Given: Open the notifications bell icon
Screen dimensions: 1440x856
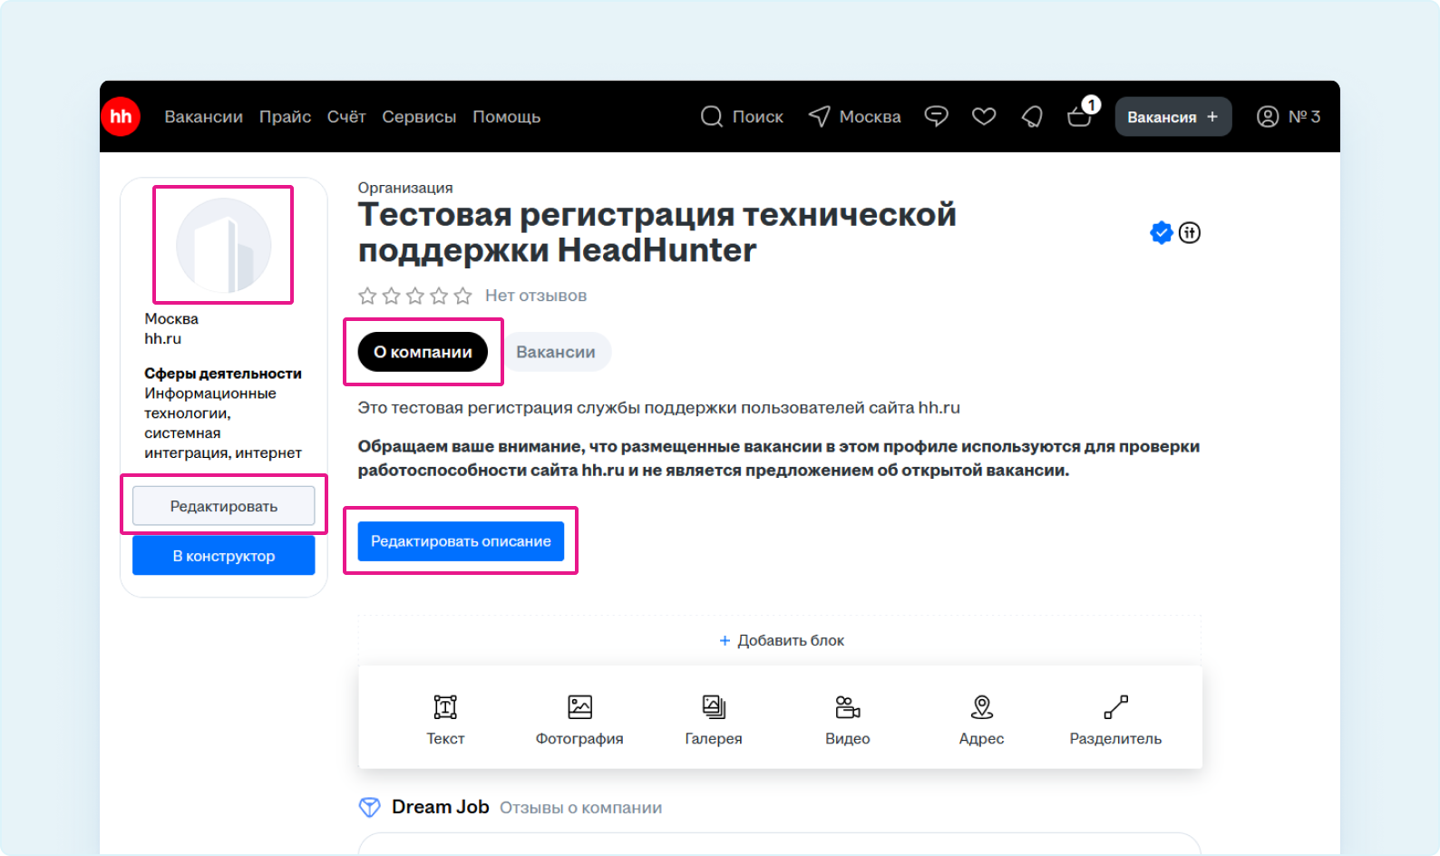Looking at the screenshot, I should pyautogui.click(x=1032, y=116).
